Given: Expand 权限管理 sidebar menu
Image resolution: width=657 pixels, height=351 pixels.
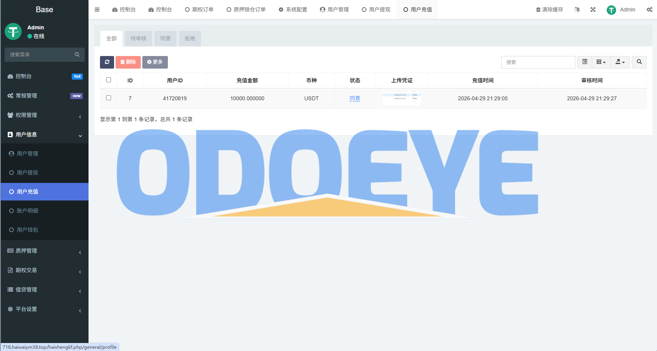Looking at the screenshot, I should 45,115.
